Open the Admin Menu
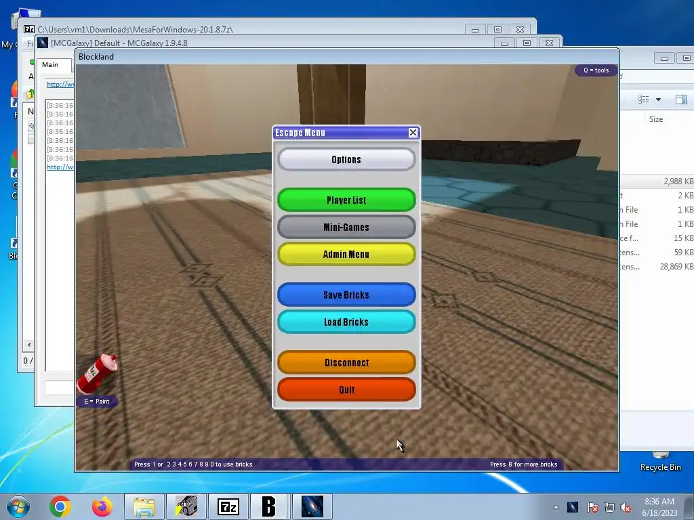This screenshot has width=694, height=520. [x=346, y=255]
